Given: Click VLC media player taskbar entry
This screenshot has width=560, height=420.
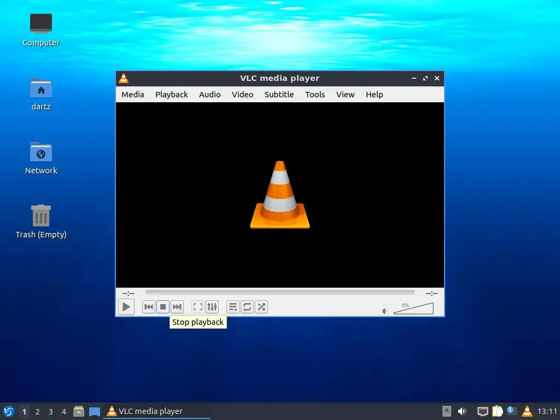Looking at the screenshot, I should coord(157,411).
